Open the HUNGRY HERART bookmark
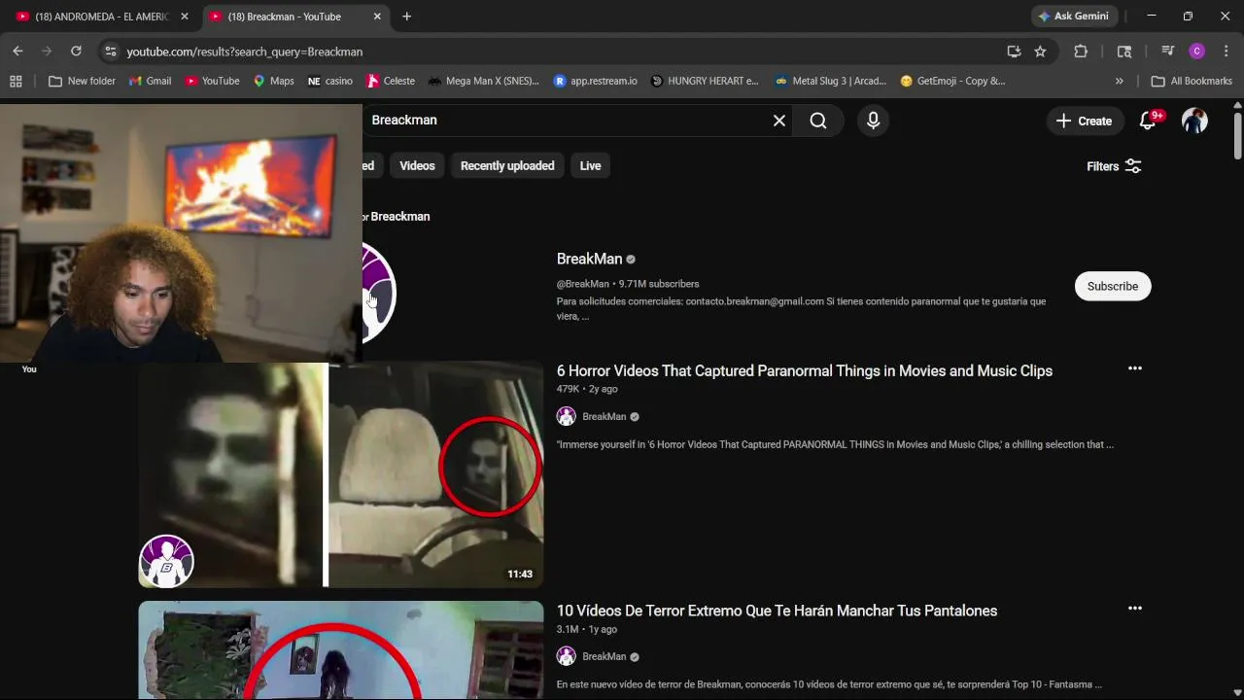The height and width of the screenshot is (700, 1244). [x=704, y=81]
